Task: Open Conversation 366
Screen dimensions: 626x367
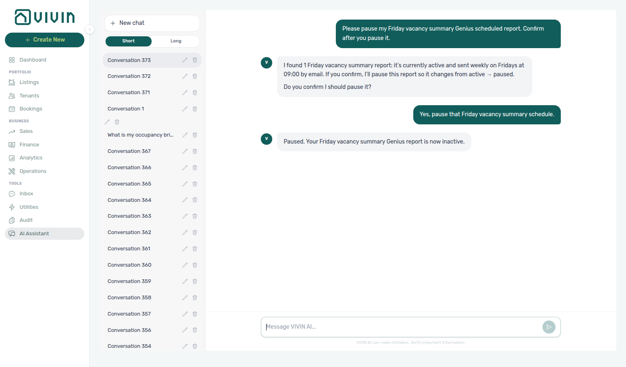Action: click(x=152, y=168)
